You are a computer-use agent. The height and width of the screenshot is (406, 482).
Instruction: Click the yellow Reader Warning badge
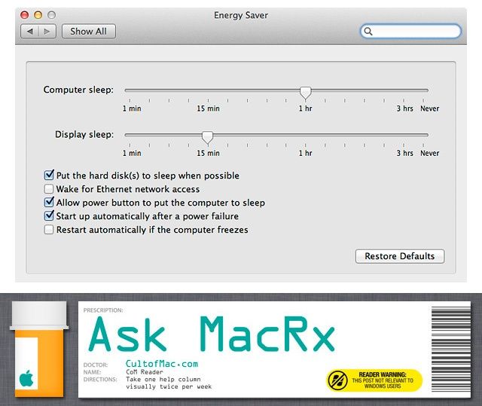[374, 380]
